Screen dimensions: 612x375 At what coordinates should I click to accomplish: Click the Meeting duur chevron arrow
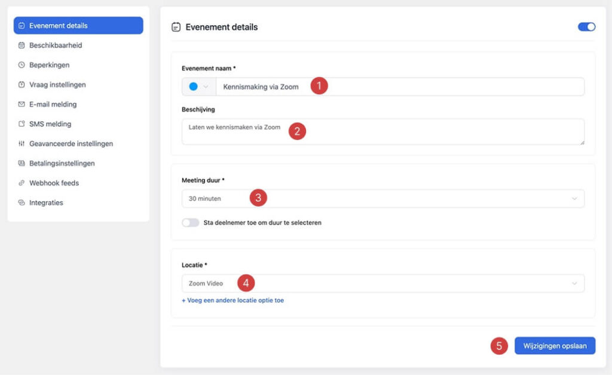(x=574, y=198)
